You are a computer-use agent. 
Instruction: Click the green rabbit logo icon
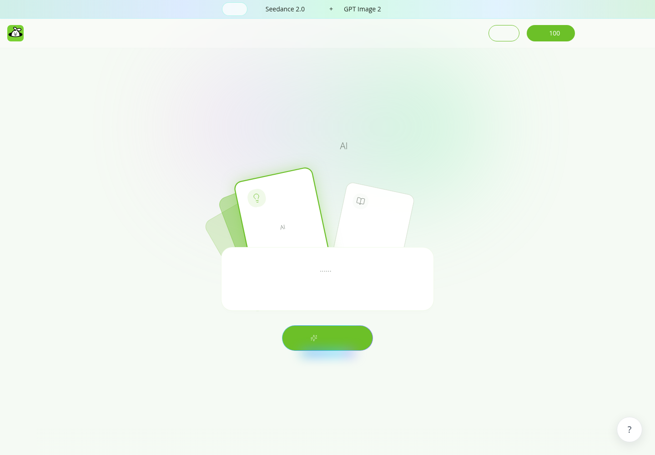15,33
